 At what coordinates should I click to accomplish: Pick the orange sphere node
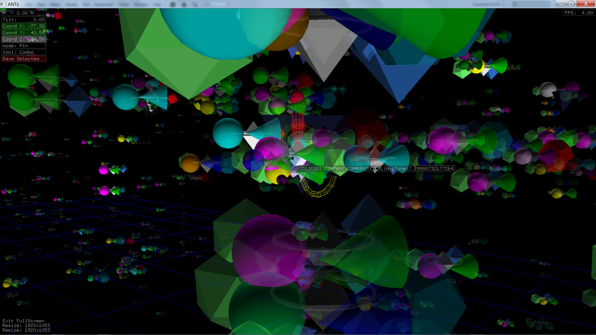point(190,163)
